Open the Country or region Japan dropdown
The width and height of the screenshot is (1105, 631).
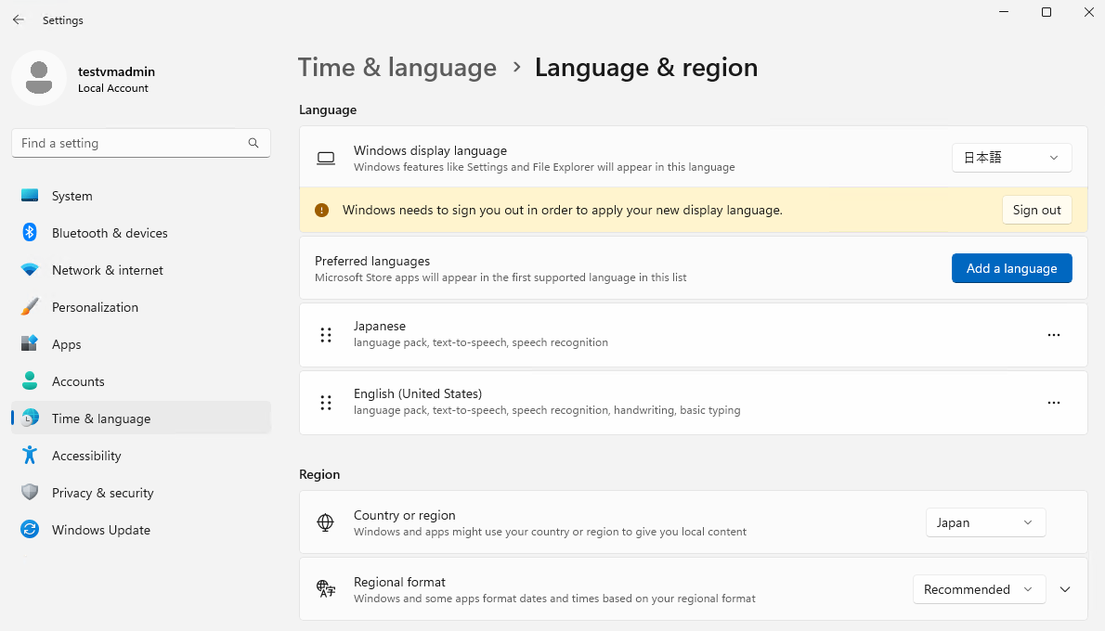pyautogui.click(x=985, y=522)
